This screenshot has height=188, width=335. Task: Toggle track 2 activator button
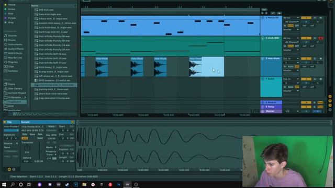click(x=306, y=38)
